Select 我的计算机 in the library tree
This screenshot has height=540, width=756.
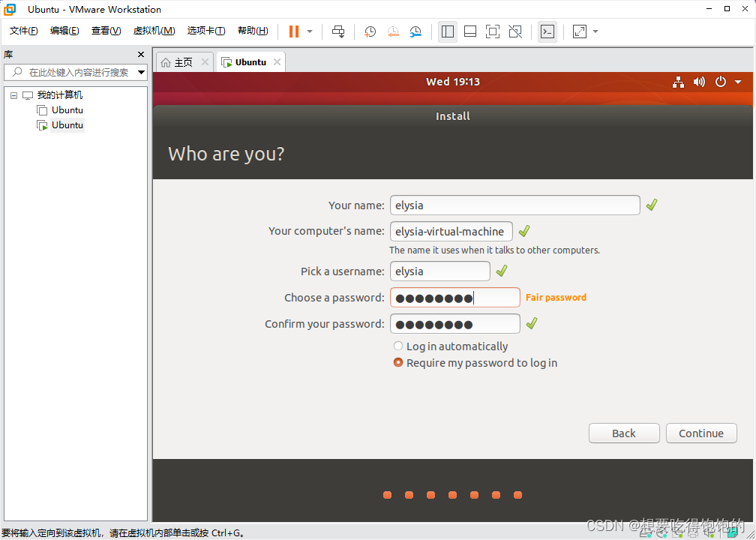60,95
